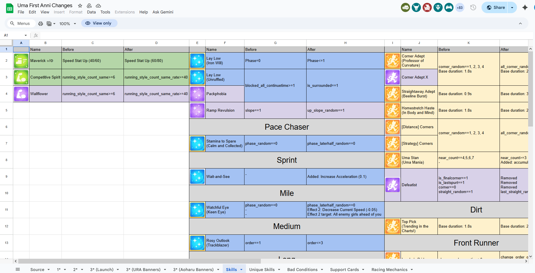Click the Maverick skill icon cell
Screen dimensions: 535x273
tap(21, 61)
